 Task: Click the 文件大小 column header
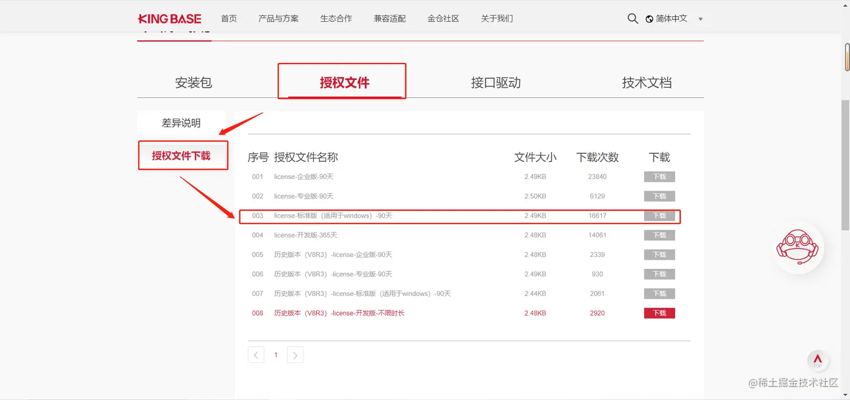(x=535, y=158)
